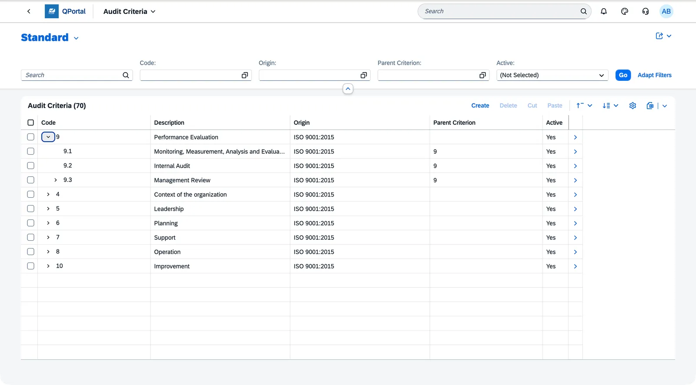
Task: Open the headset support icon
Action: coord(646,11)
